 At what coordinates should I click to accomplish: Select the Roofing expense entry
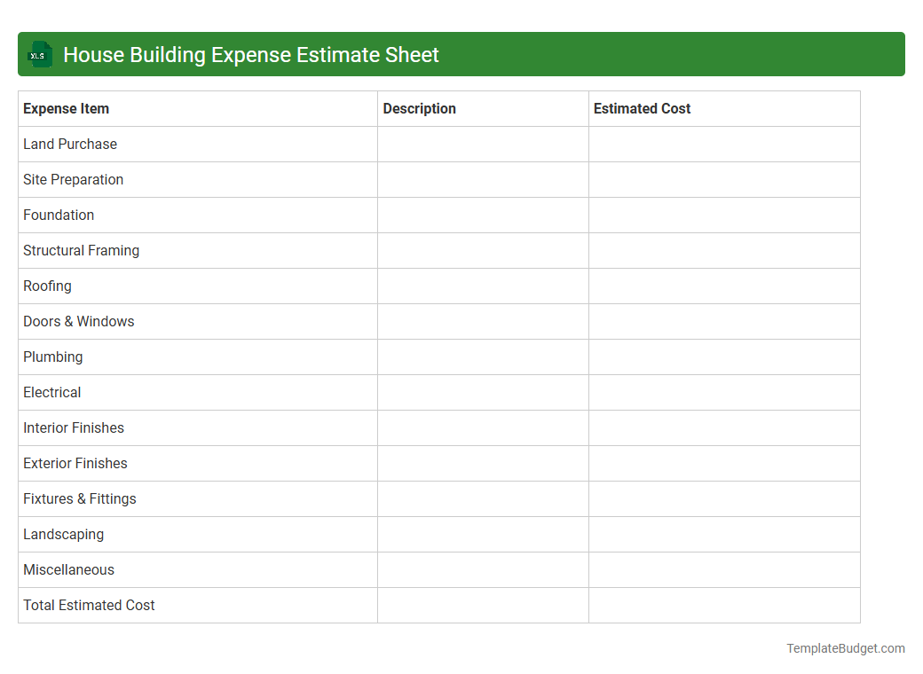point(47,286)
